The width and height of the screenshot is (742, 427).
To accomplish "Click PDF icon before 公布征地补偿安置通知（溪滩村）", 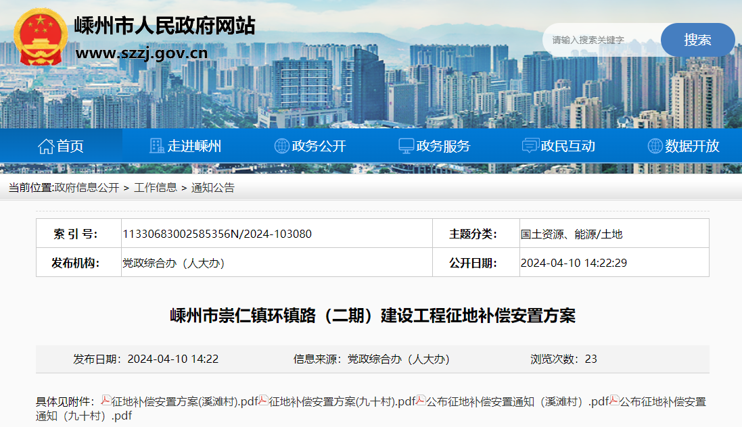I will click(421, 401).
